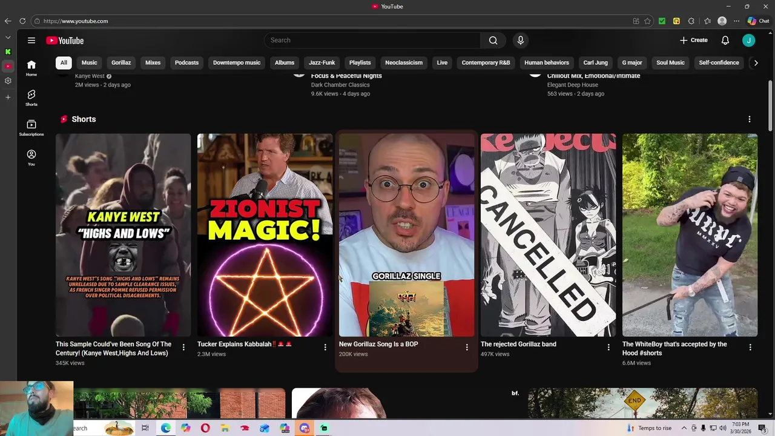Open the account avatar menu
Image resolution: width=775 pixels, height=436 pixels.
(748, 40)
